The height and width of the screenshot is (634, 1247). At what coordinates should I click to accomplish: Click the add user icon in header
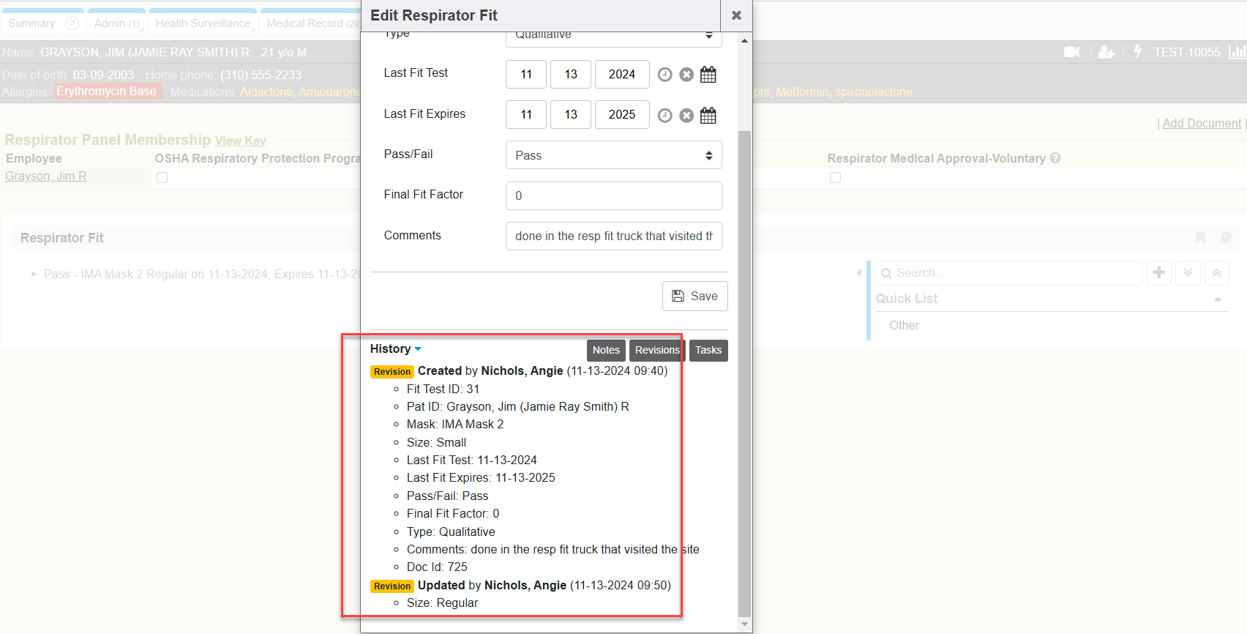(1106, 52)
